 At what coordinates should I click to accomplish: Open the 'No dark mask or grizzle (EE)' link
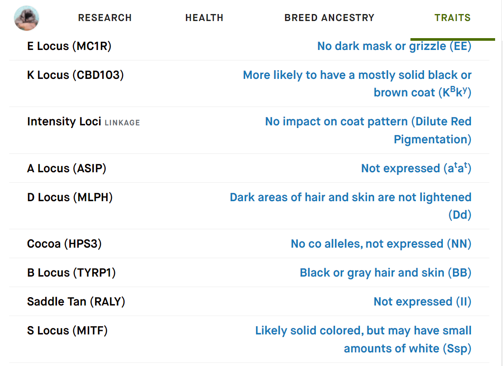(x=394, y=46)
